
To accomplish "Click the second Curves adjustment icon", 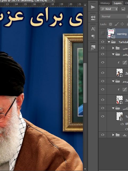I will tap(125, 89).
